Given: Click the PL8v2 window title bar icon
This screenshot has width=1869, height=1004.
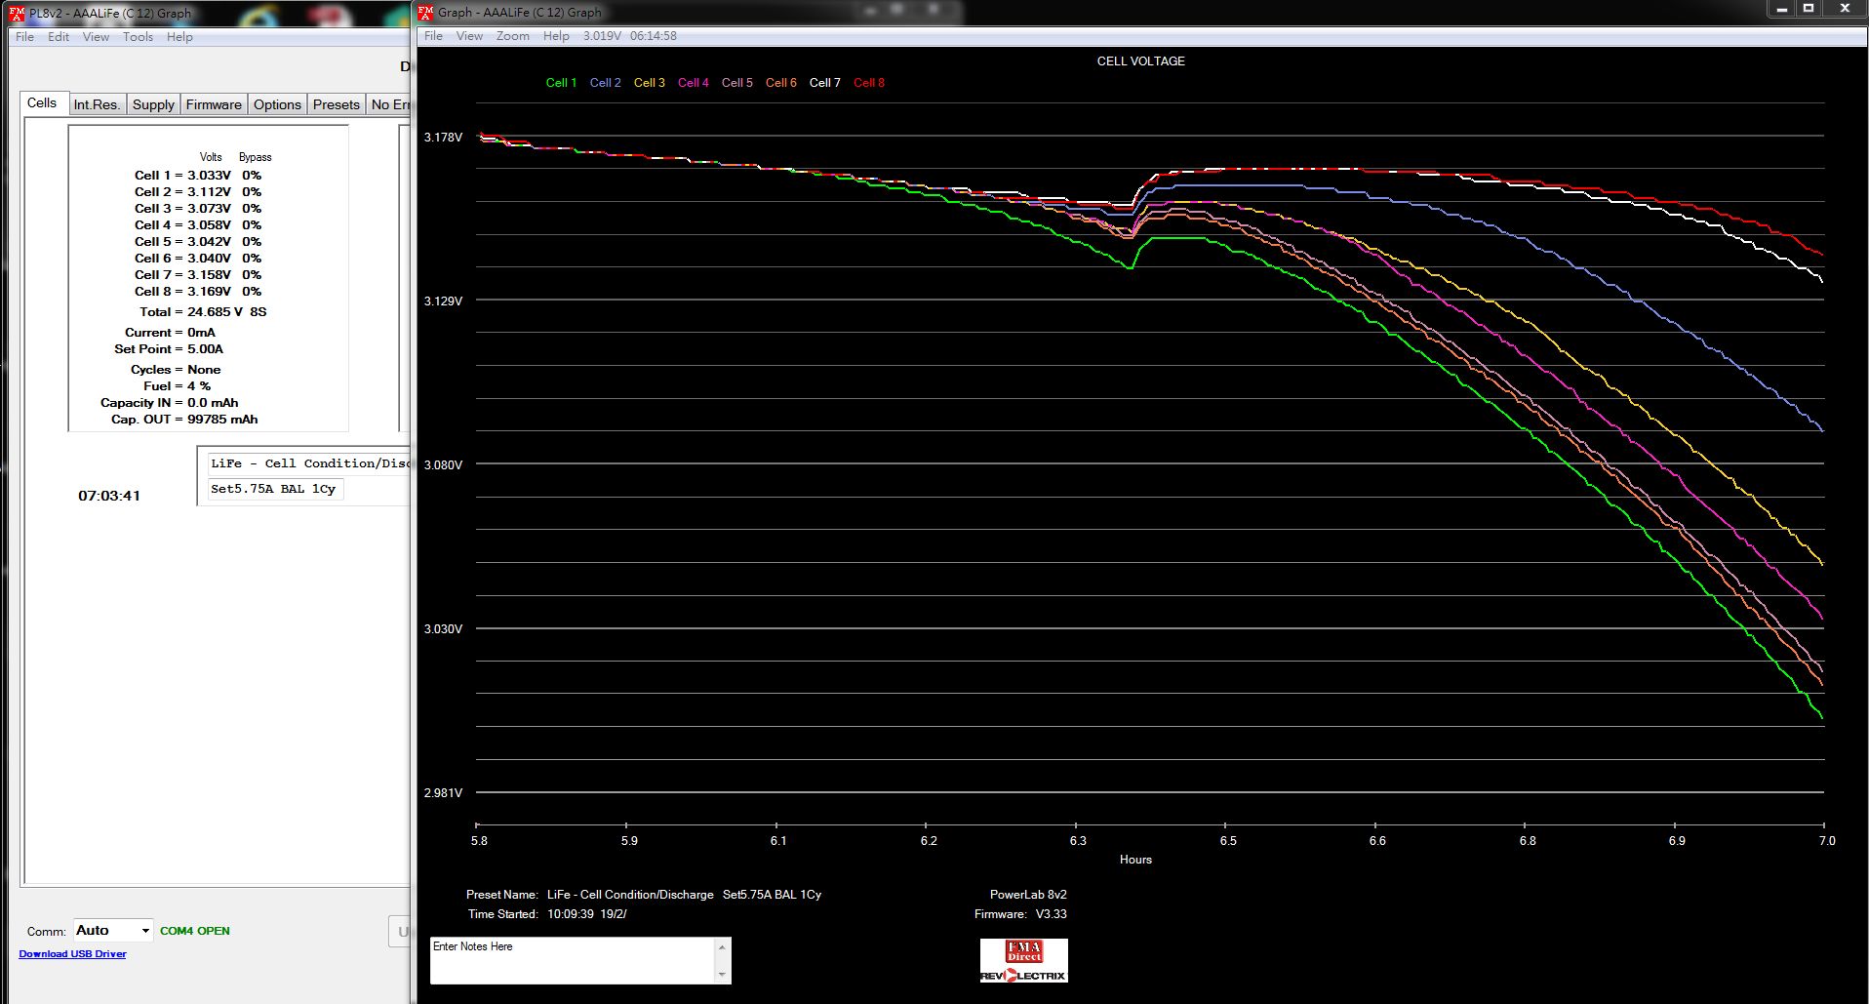Looking at the screenshot, I should 17,13.
